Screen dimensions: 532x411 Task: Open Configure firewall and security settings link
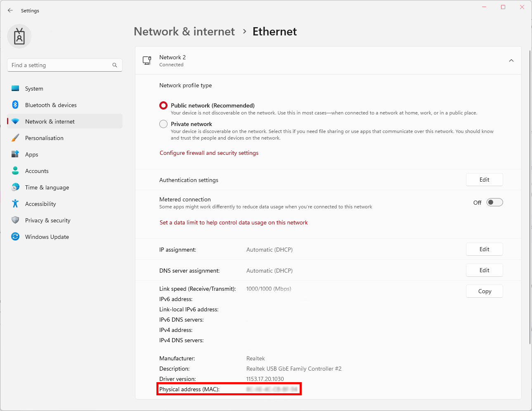pos(209,153)
